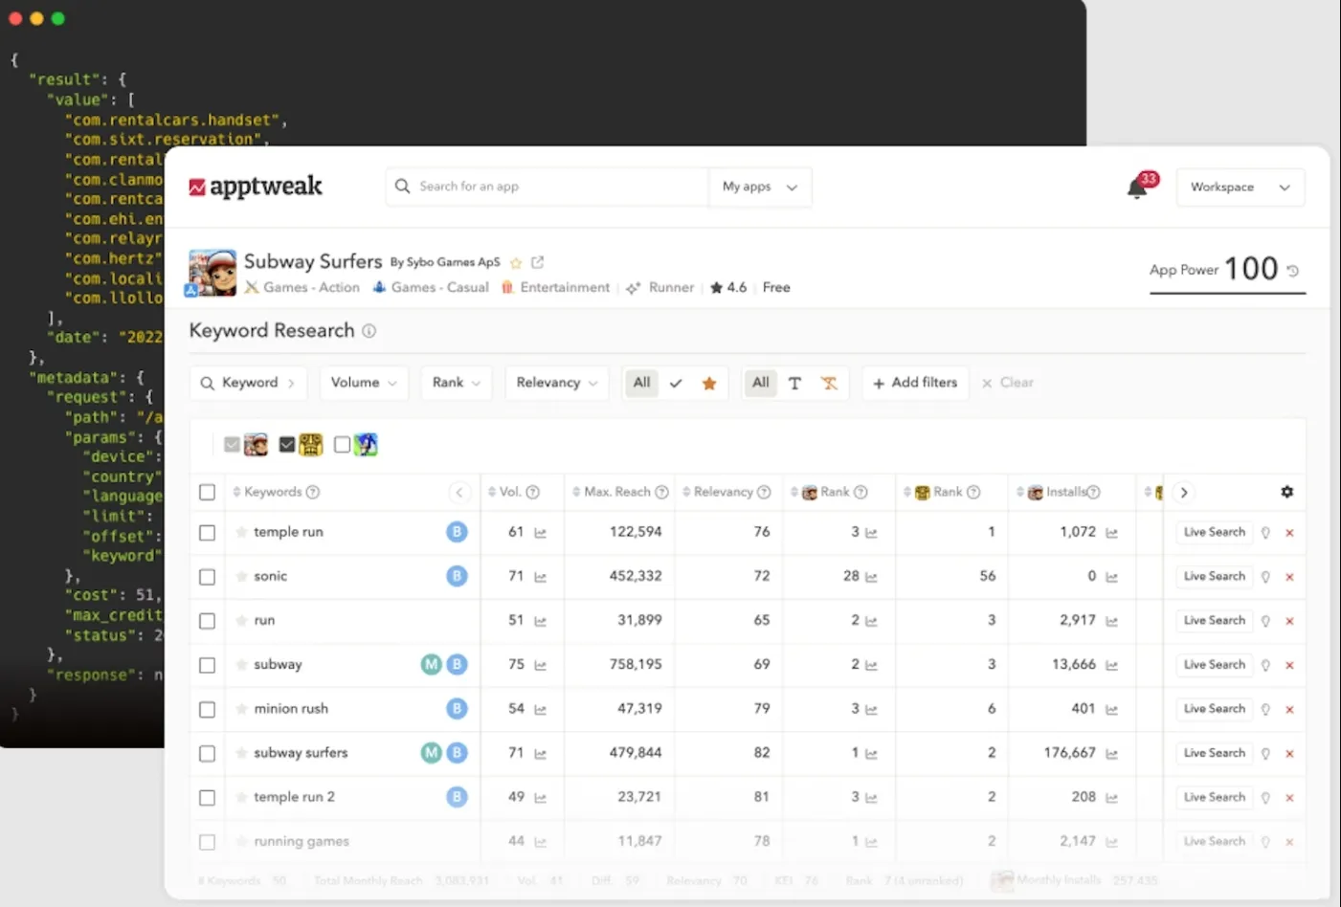Click the search magnifier icon in top bar
Screen dimensions: 1341x907
[x=403, y=187]
